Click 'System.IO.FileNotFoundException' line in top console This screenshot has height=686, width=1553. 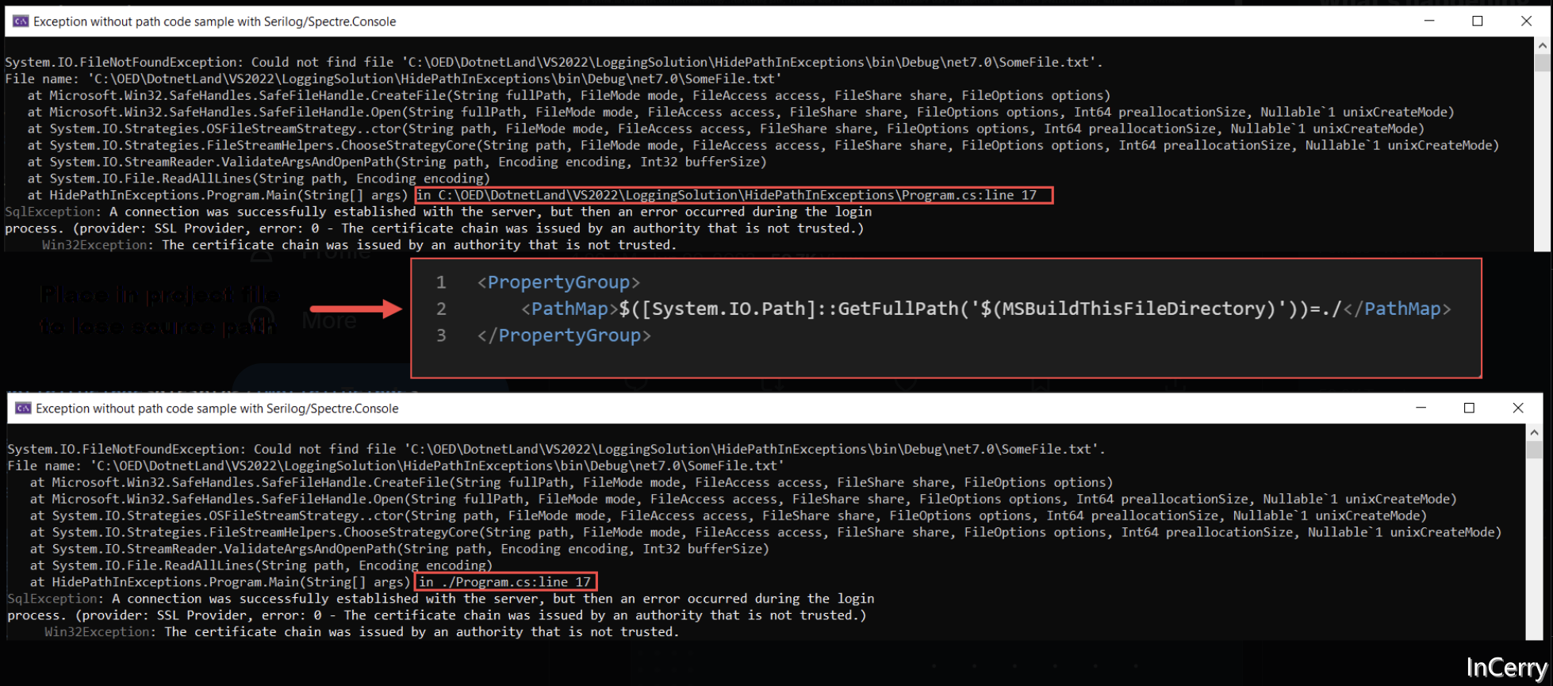click(x=554, y=62)
